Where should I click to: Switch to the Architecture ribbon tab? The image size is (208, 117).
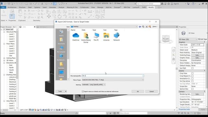click(12, 7)
